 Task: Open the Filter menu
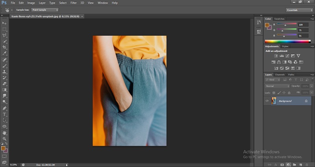point(74,3)
